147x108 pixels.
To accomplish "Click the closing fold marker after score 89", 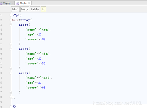I will (11, 44).
